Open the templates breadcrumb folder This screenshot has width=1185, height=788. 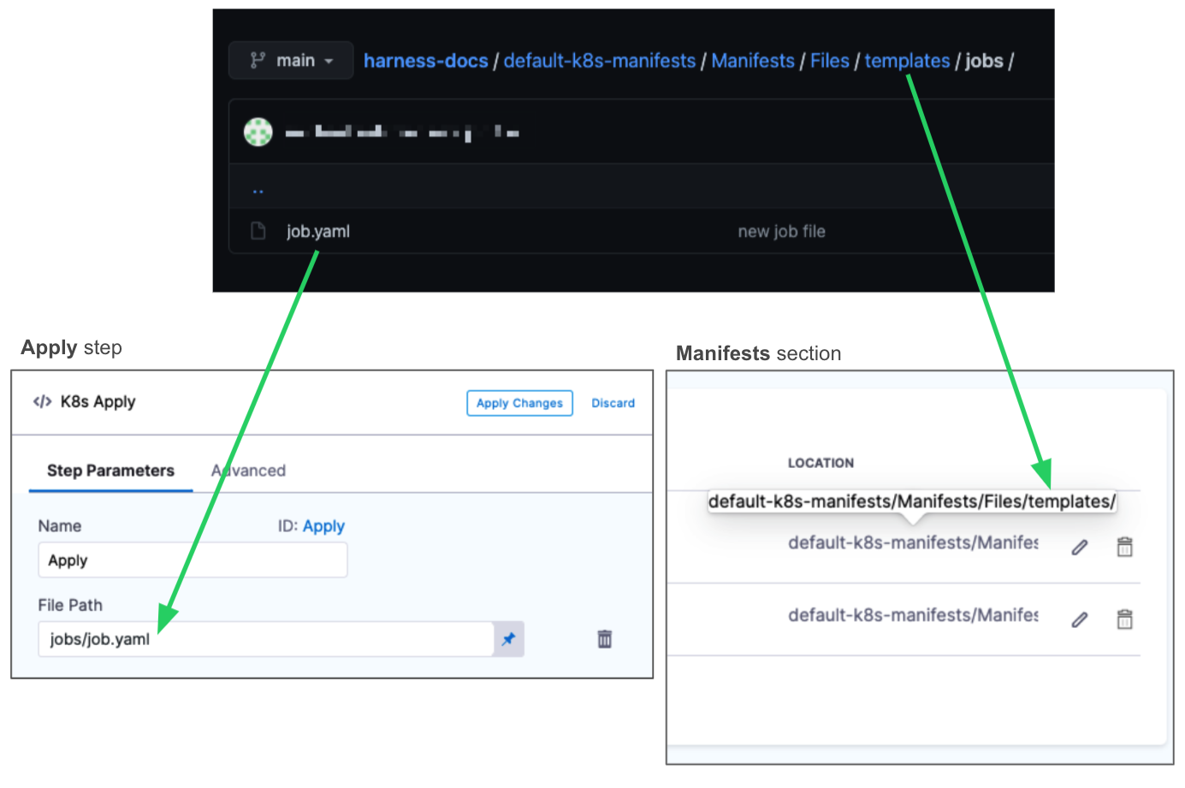pyautogui.click(x=907, y=61)
